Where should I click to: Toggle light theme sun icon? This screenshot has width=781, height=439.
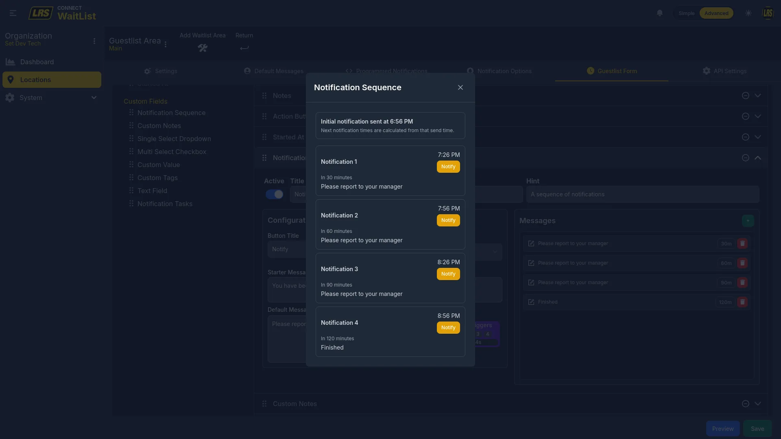click(748, 13)
